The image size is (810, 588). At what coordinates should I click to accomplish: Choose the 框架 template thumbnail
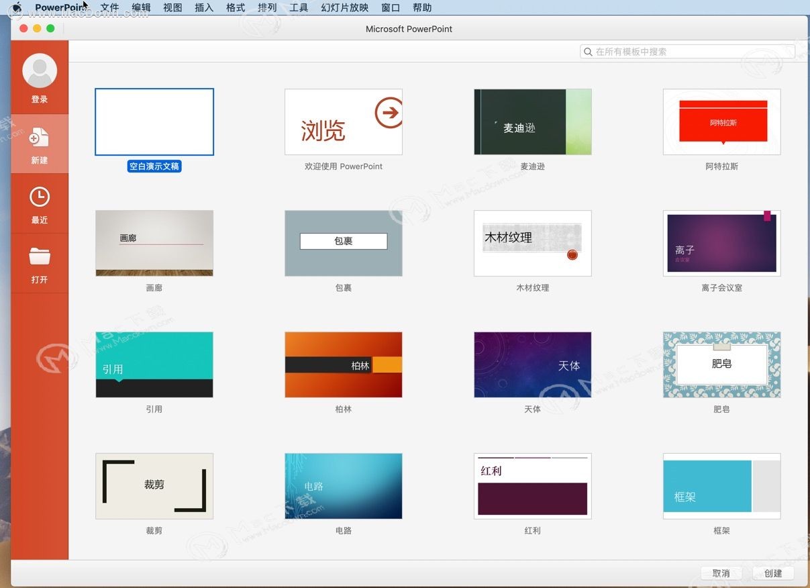tap(722, 486)
